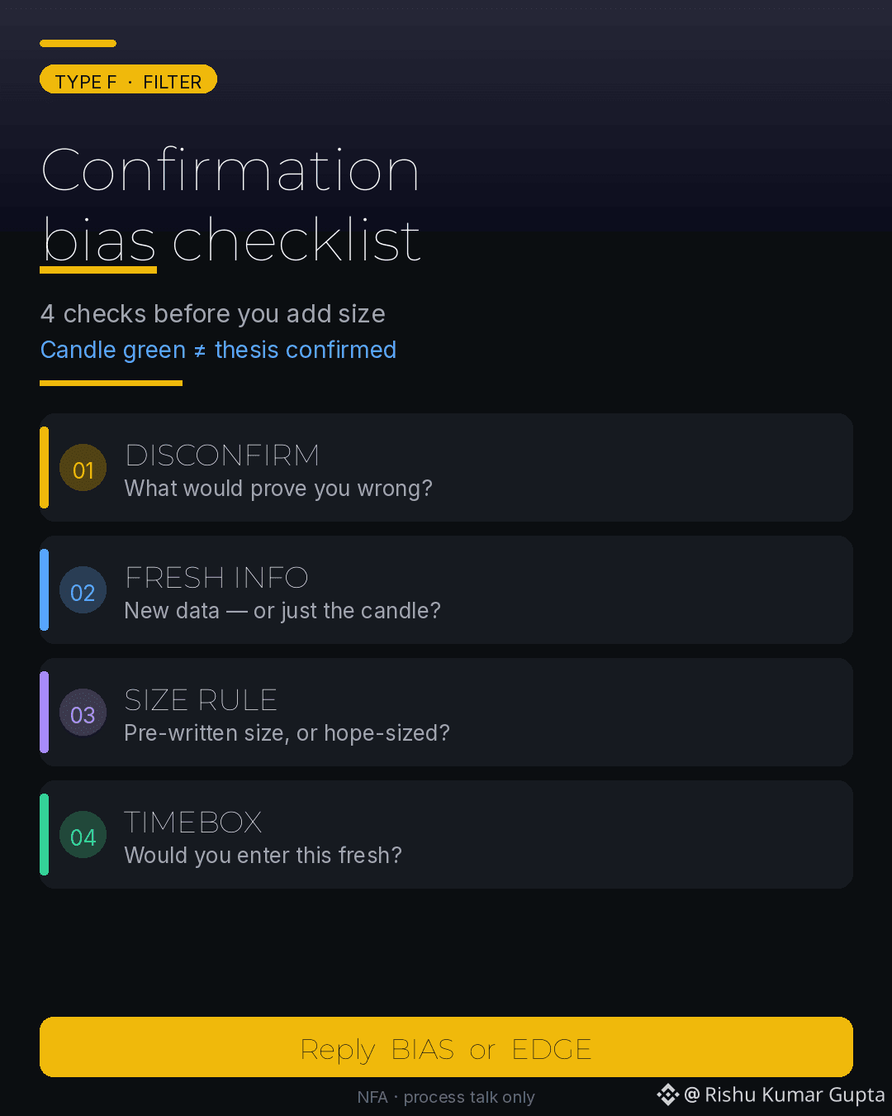
Task: Click 'Candle green ≠ thesis confirmed' blue text
Action: [219, 350]
